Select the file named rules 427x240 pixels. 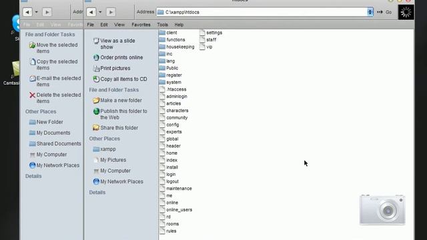pyautogui.click(x=171, y=231)
